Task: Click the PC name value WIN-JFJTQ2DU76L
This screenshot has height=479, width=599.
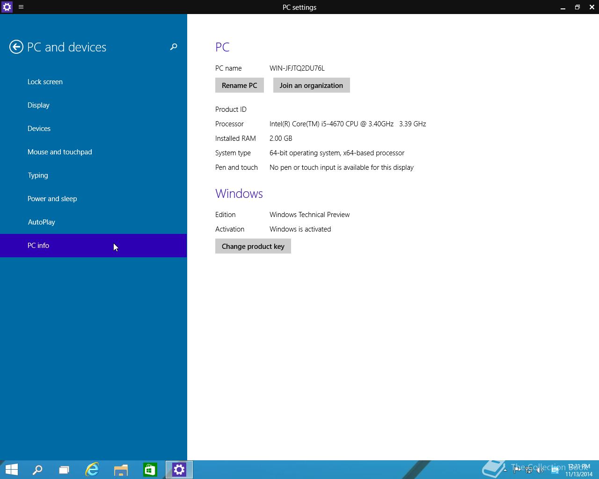Action: [x=297, y=68]
